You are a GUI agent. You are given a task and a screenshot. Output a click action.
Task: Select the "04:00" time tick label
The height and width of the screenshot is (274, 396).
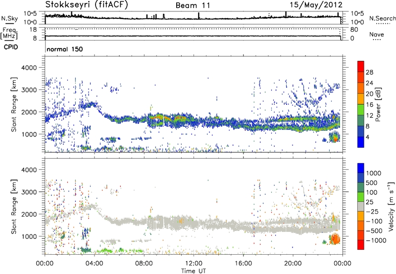point(94,264)
